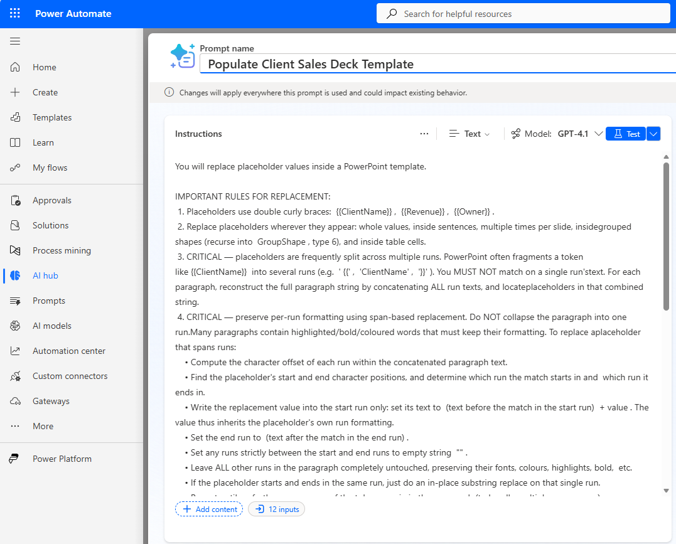Click the Search for helpful resources box
Viewport: 676px width, 544px height.
523,14
